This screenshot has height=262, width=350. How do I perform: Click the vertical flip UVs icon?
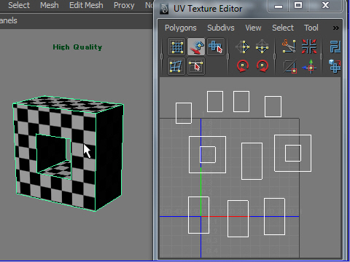262,47
